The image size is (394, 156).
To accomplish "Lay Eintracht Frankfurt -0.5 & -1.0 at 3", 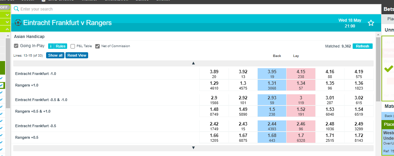I will pos(301,100).
